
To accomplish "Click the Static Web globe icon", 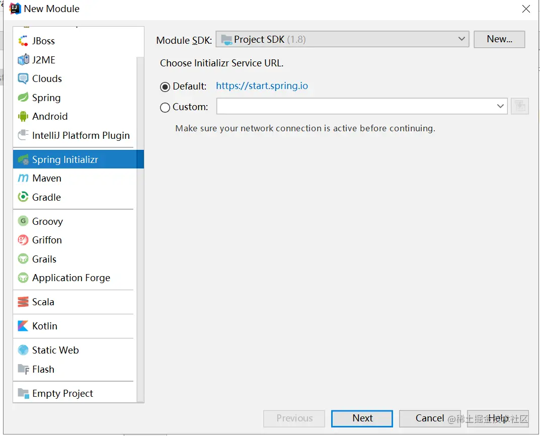I will pos(23,350).
